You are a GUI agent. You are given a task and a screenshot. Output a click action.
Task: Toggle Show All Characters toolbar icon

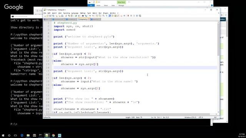107,16
